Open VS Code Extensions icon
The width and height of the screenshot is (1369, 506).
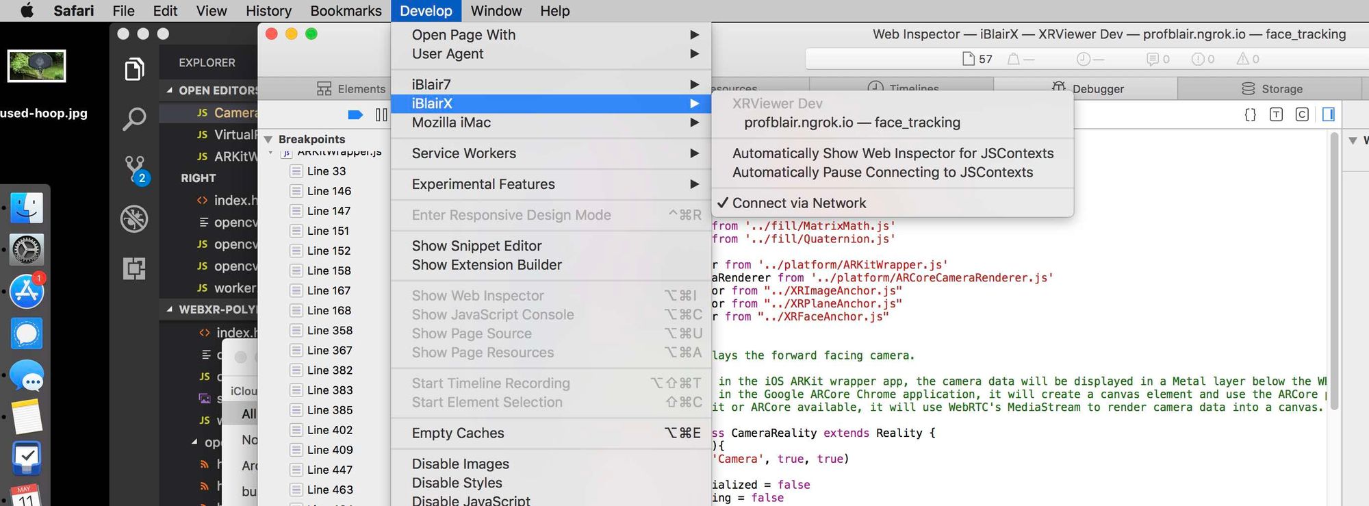click(134, 268)
